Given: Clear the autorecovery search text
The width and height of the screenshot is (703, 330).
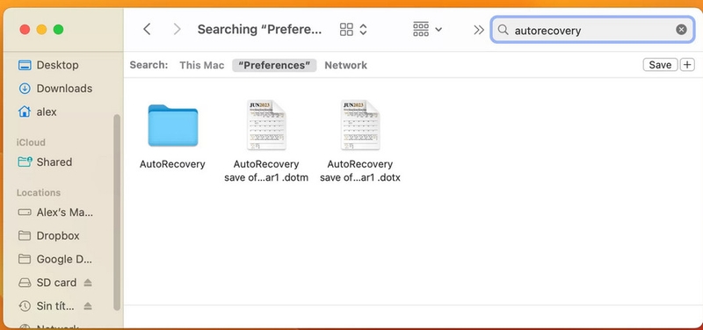Looking at the screenshot, I should tap(681, 30).
